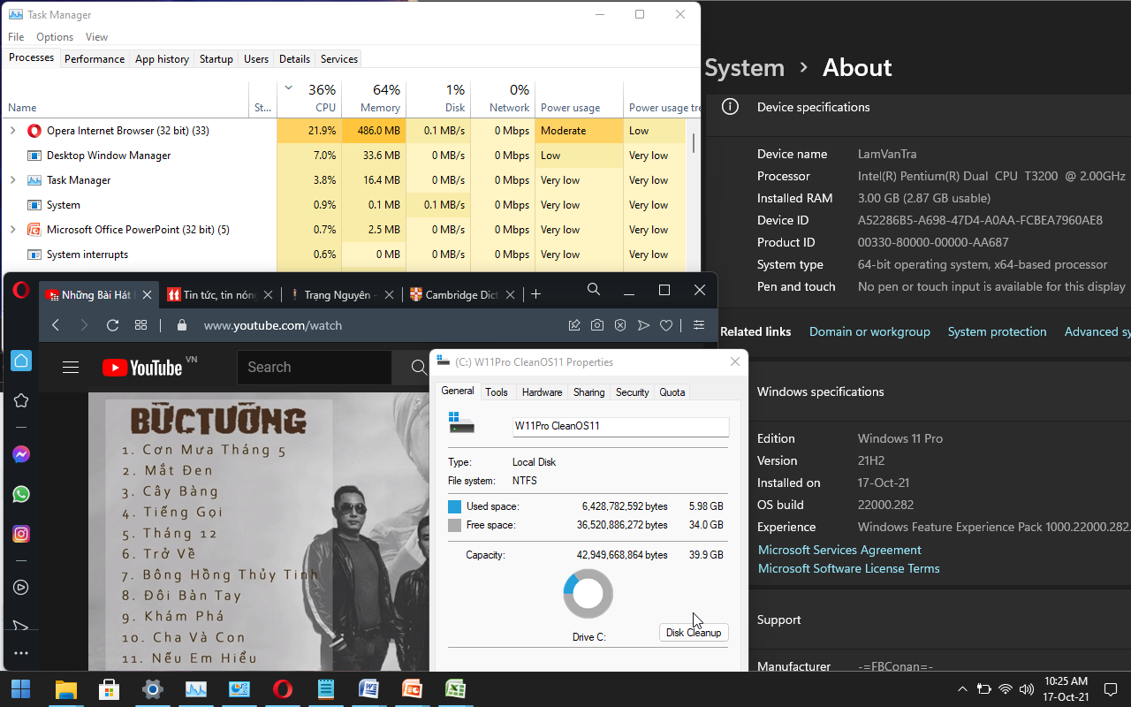Expand Microsoft Office PowerPoint process group
The height and width of the screenshot is (707, 1131).
pos(12,230)
